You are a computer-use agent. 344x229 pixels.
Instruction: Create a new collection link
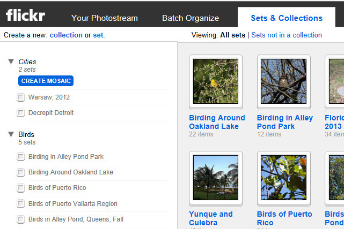[66, 35]
